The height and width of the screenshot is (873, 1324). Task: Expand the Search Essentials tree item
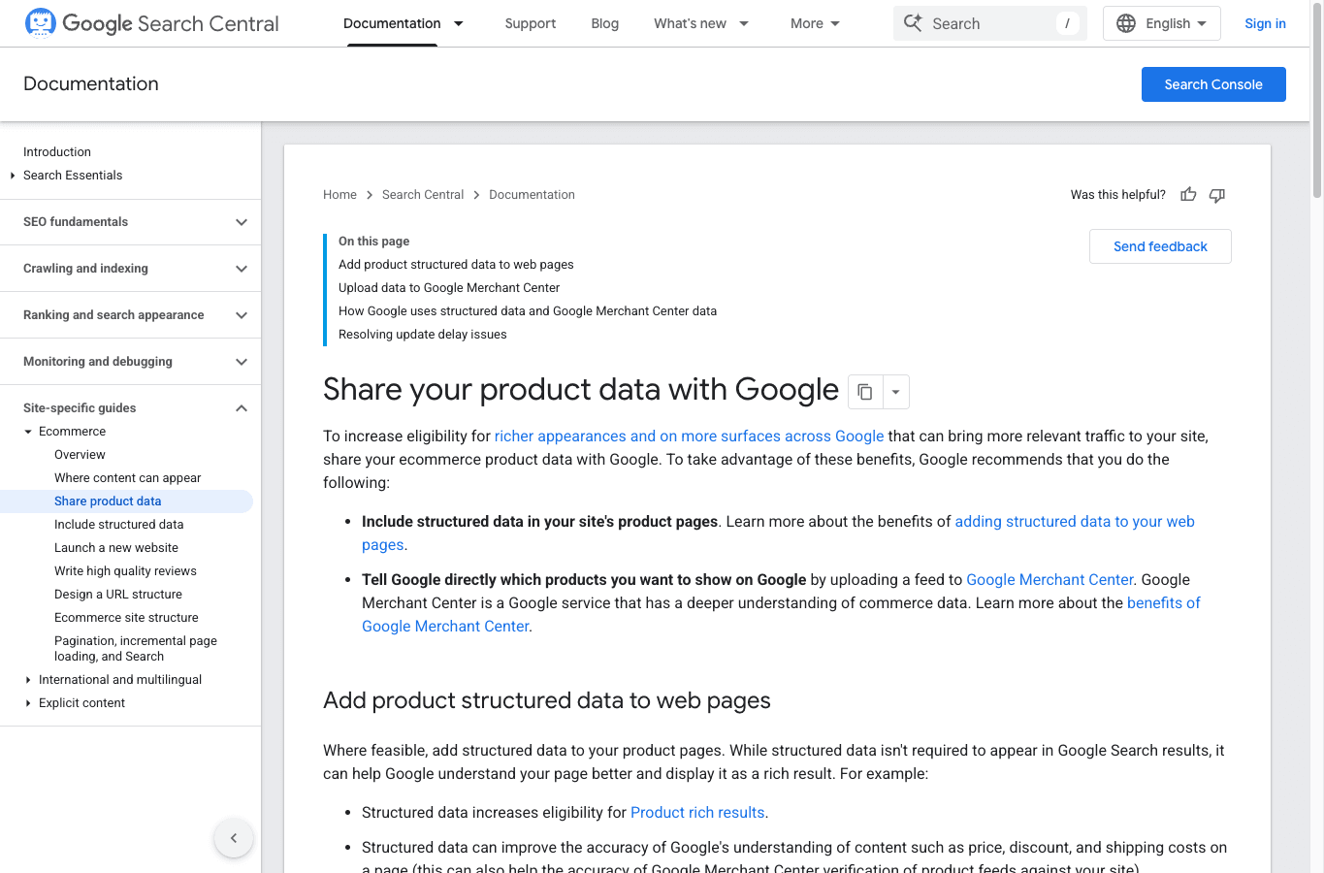[x=13, y=176]
